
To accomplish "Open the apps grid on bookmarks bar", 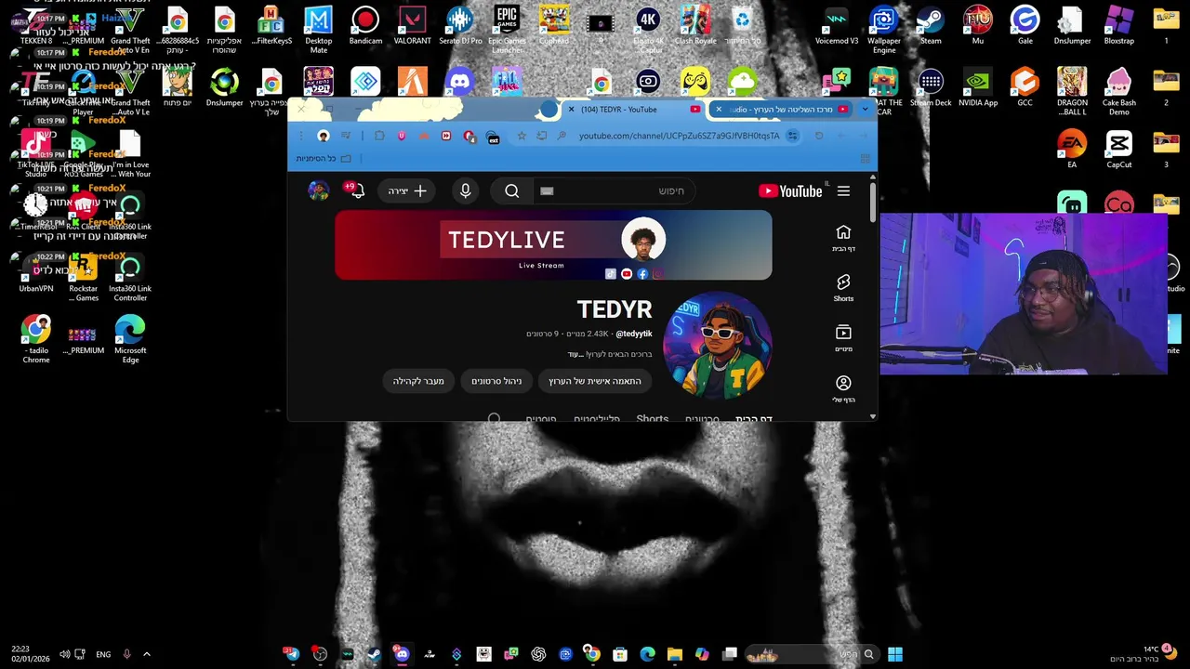I will 866,159.
